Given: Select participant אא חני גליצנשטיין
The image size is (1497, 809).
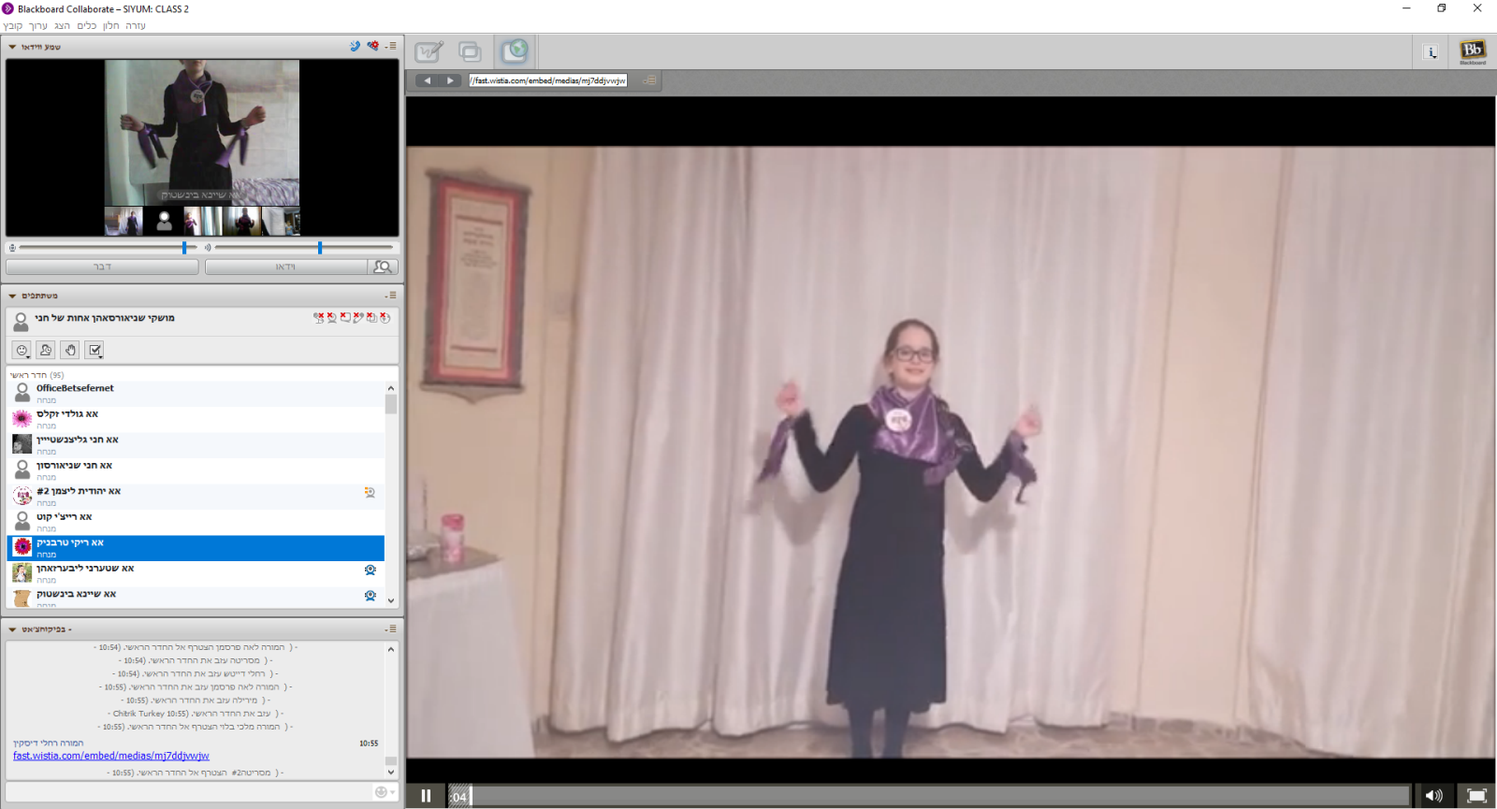Looking at the screenshot, I should (x=196, y=445).
